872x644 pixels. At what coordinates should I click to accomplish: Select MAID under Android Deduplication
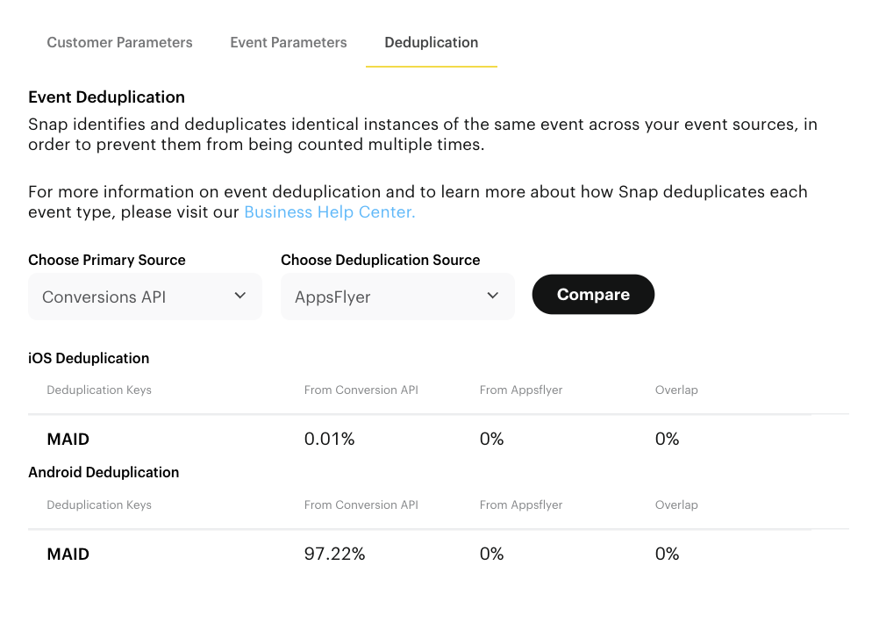point(68,554)
